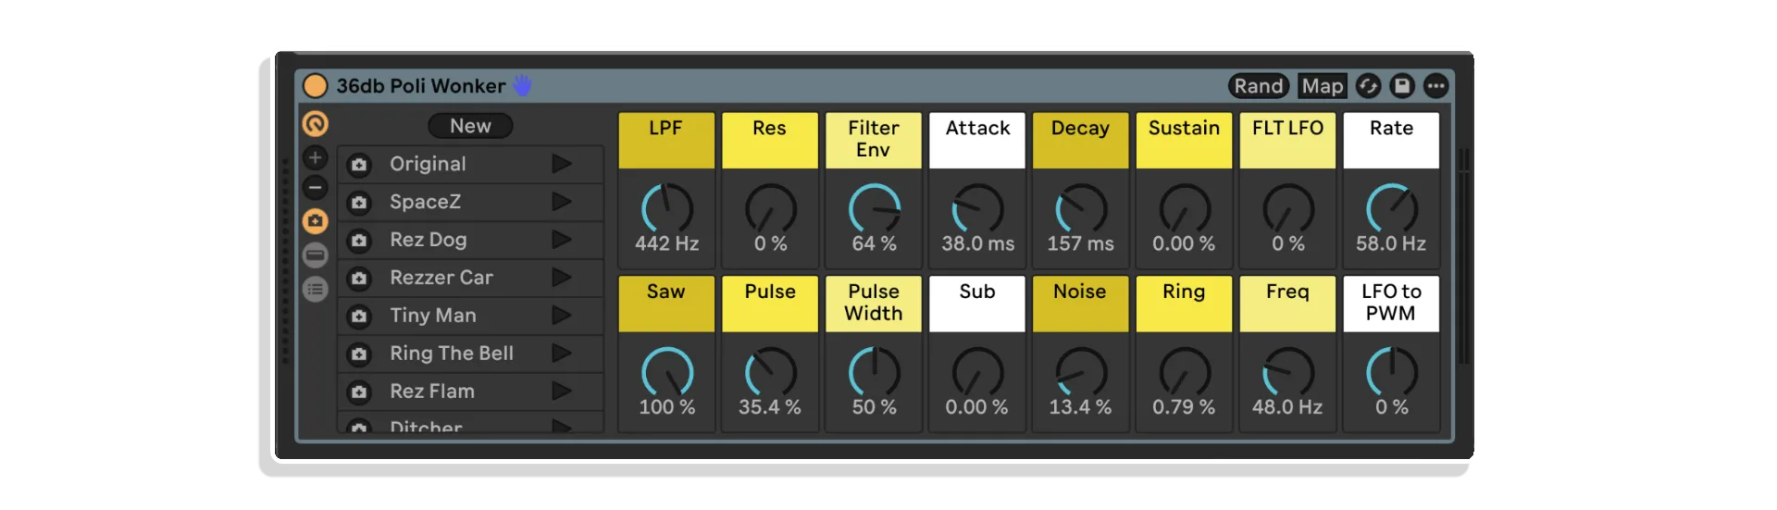This screenshot has width=1777, height=510.
Task: Launch the Rezzer Car variation arrow
Action: 562,278
